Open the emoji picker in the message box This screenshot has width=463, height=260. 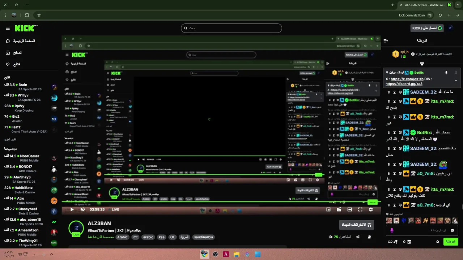click(452, 230)
